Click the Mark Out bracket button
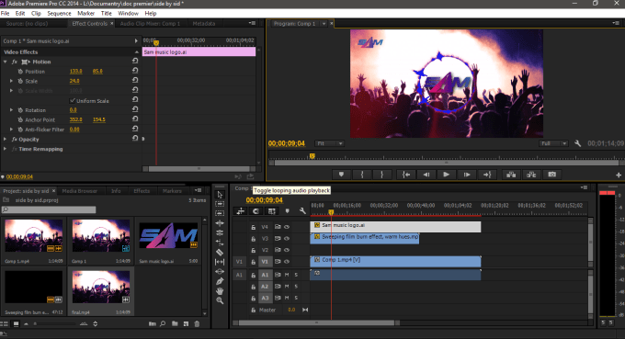Viewport: 625px width, 339px height. [381, 175]
